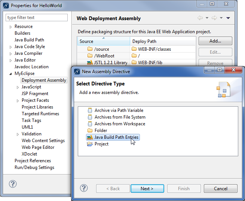
Task: Expand the Resource tree node
Action: point(11,27)
